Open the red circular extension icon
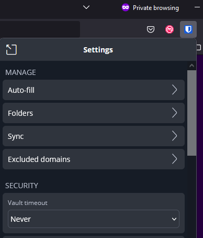Viewport: 203px width, 238px height. coord(170,29)
